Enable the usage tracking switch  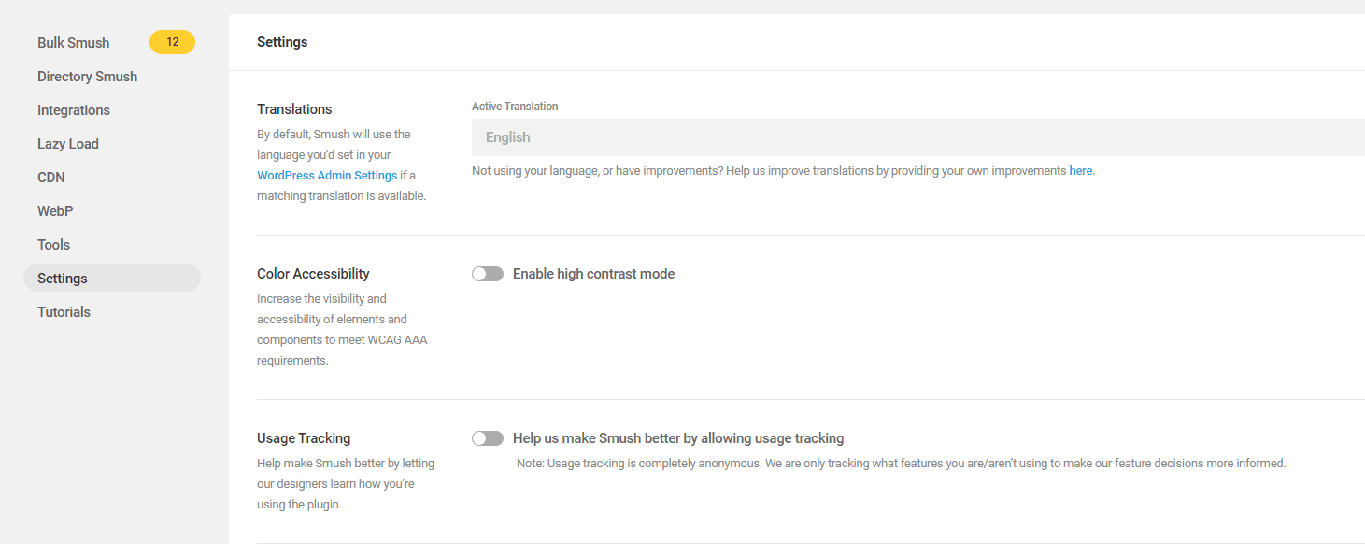[x=488, y=438]
